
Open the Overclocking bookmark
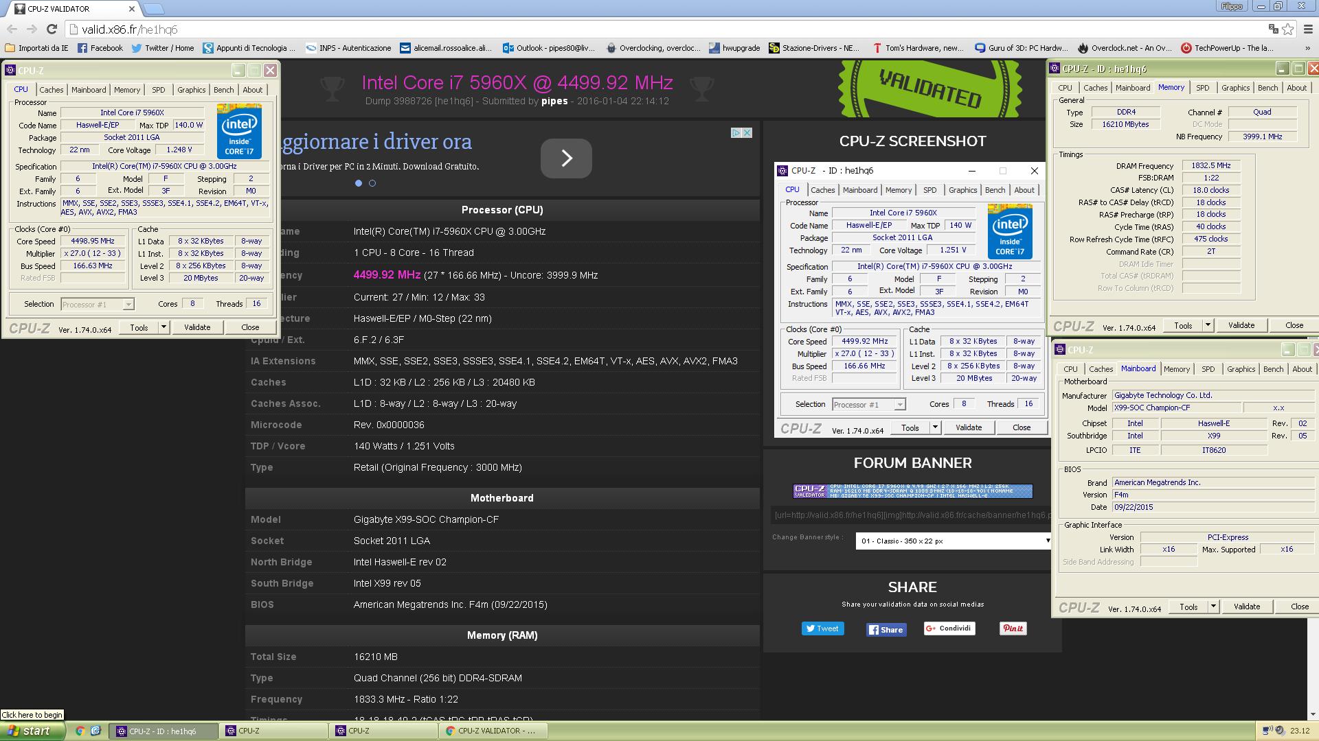tap(653, 48)
